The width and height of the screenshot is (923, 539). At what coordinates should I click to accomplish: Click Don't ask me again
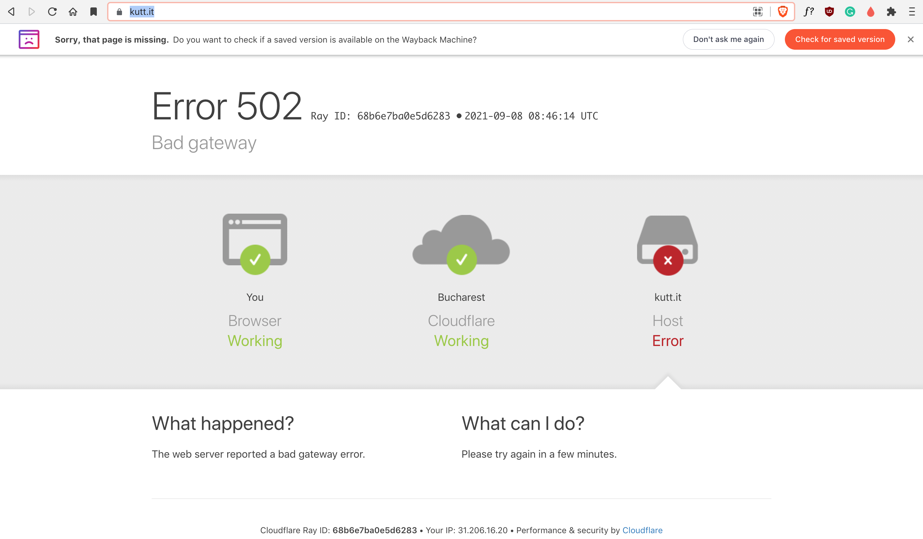point(728,39)
